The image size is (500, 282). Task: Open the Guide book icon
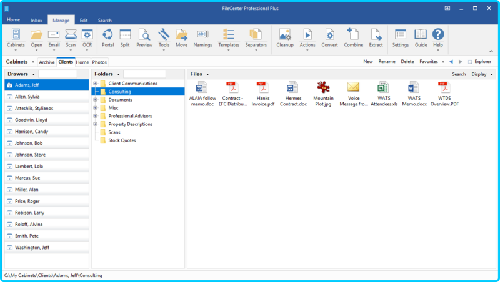point(421,38)
